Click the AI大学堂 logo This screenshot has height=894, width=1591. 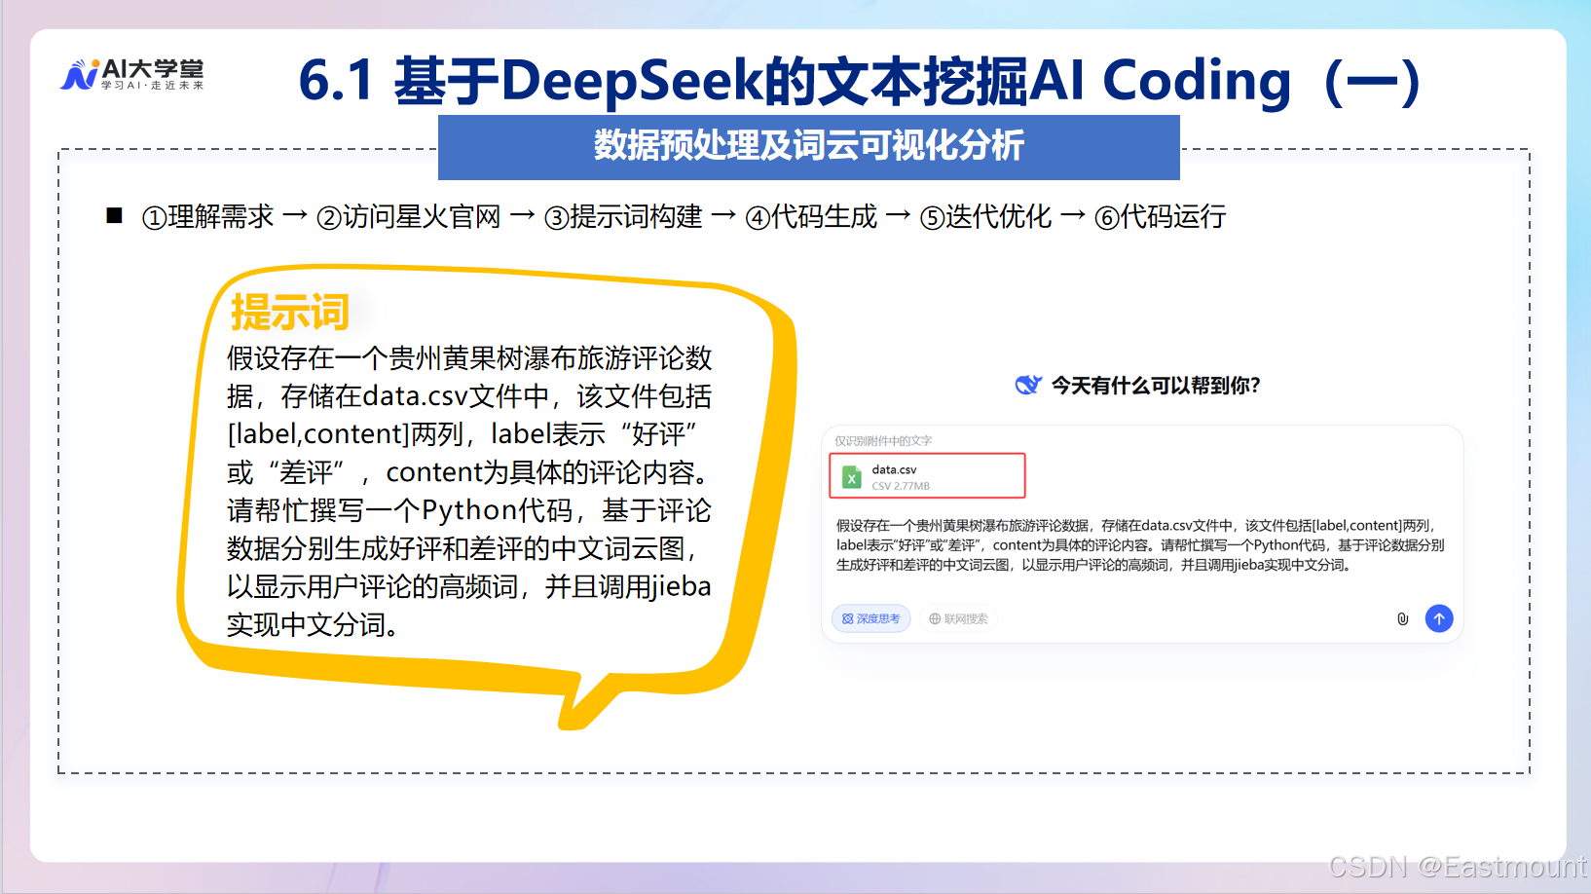132,75
